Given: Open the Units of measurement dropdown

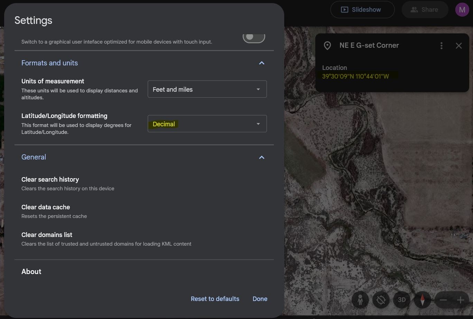Looking at the screenshot, I should coord(207,89).
